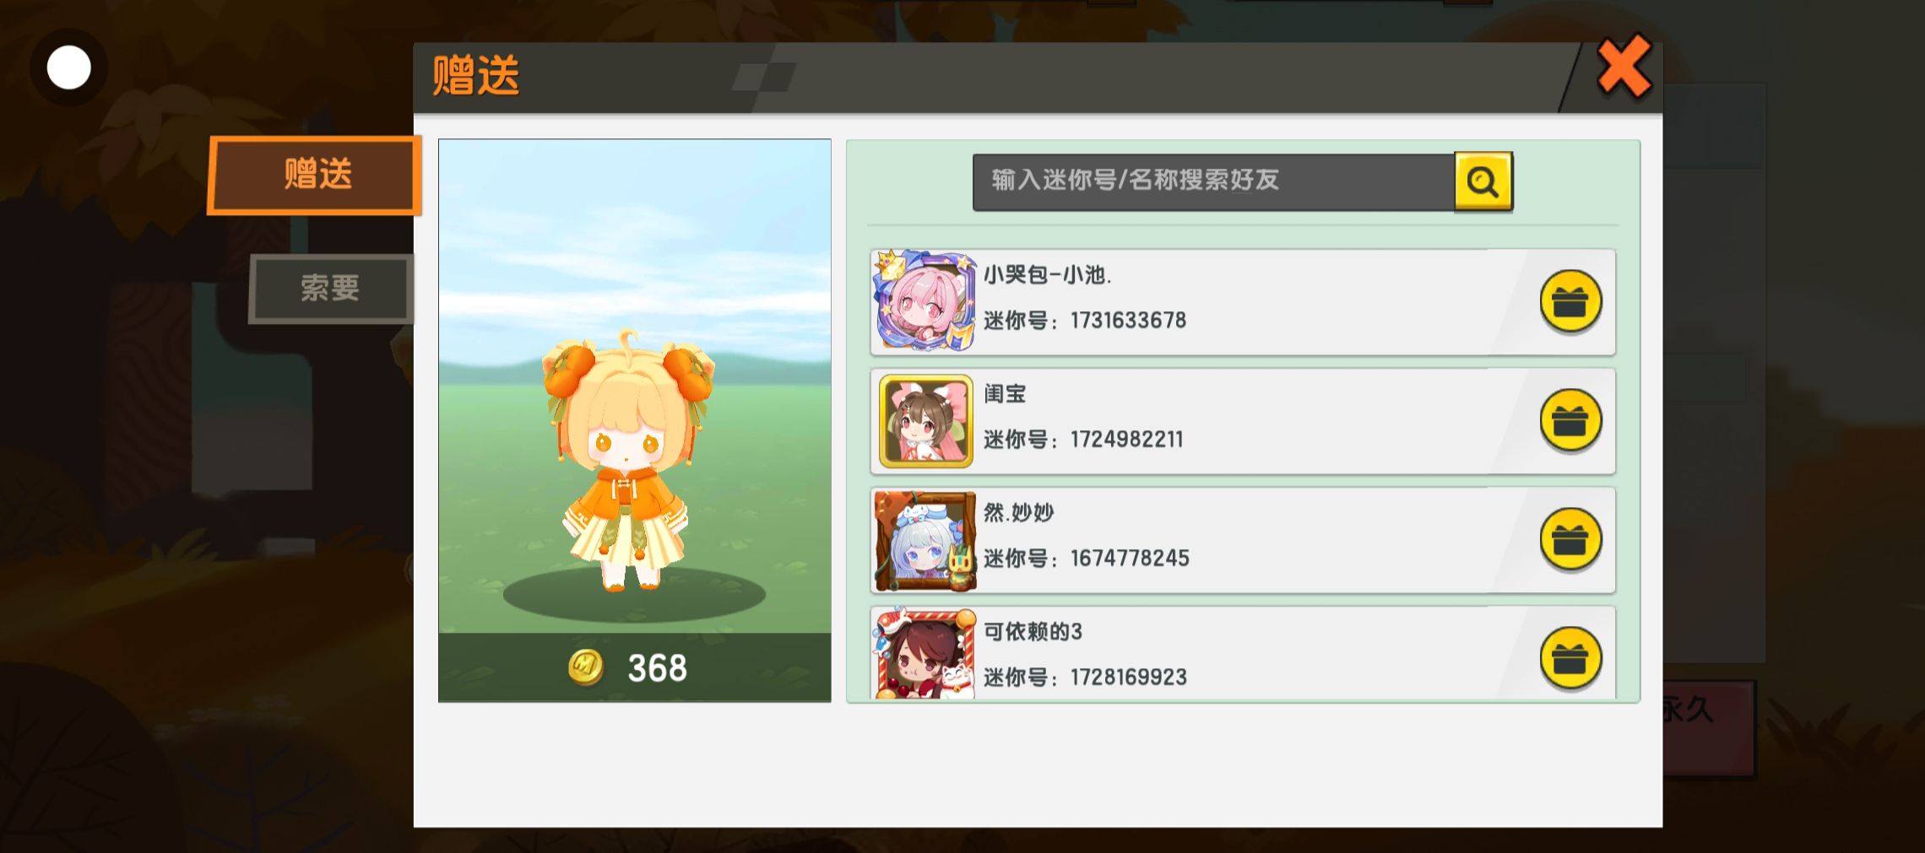Click the orange character skin preview
Screen dimensions: 1925x853
(629, 460)
